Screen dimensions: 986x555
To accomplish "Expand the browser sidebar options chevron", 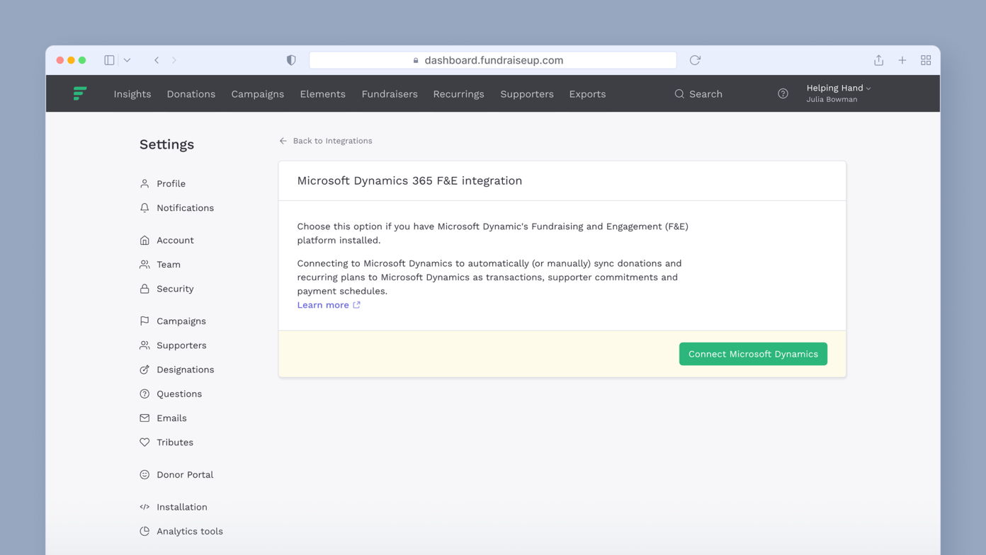I will tap(127, 59).
